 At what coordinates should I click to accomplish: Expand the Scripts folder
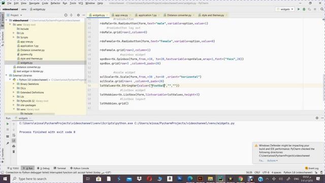(x=14, y=37)
